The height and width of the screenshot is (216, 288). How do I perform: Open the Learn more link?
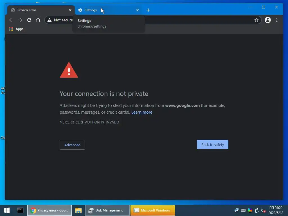coord(142,112)
